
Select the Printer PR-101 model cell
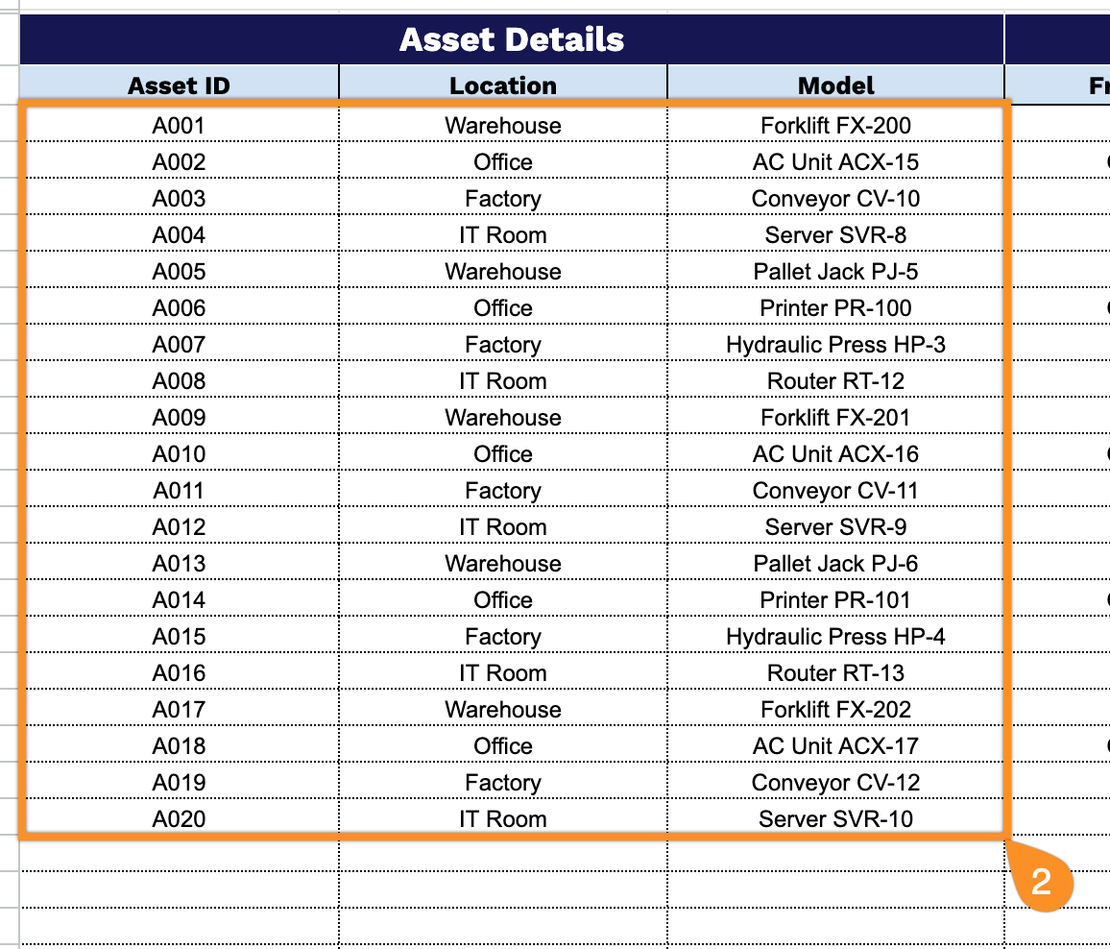835,599
